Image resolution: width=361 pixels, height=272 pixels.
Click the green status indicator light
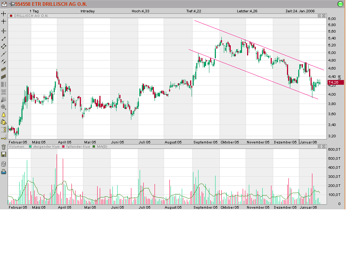[340, 4]
